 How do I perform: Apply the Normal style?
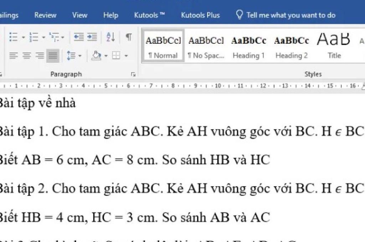pyautogui.click(x=163, y=46)
